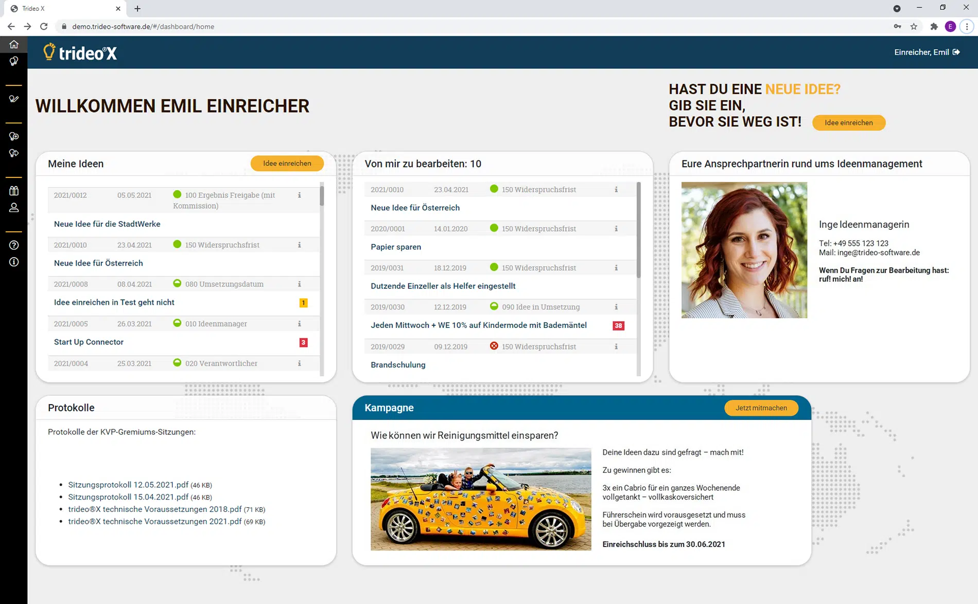Open the gift rewards sidebar icon
978x604 pixels.
coord(14,191)
